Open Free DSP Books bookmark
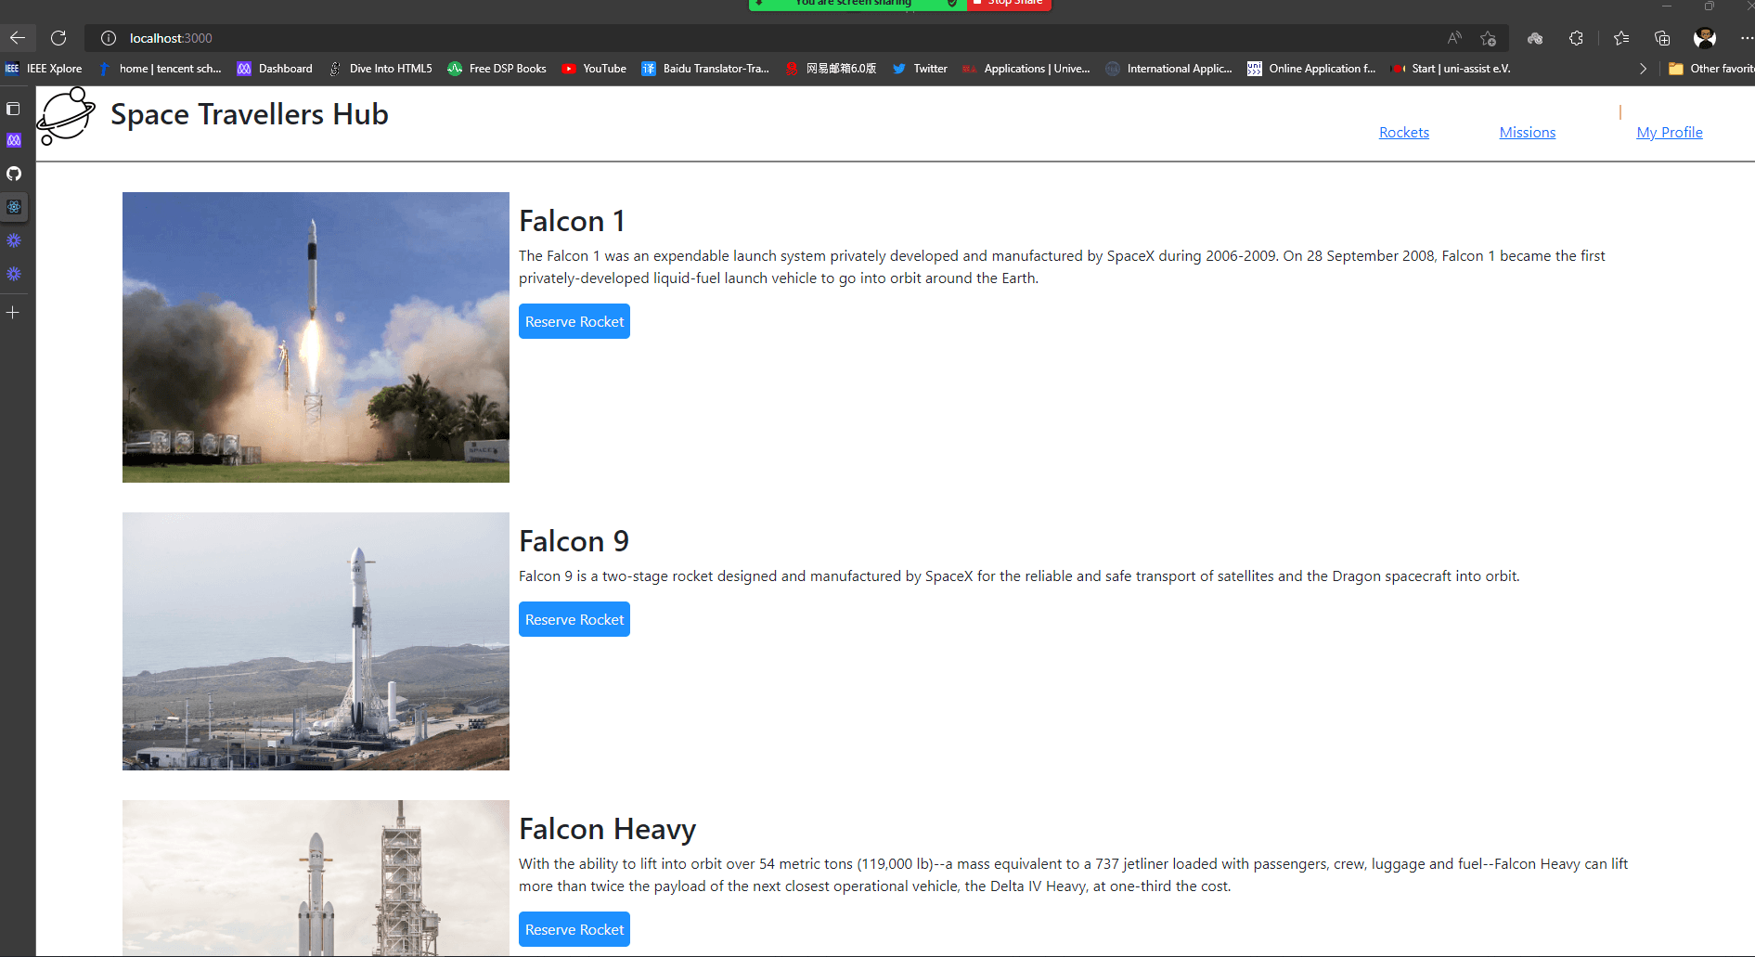Viewport: 1755px width, 957px height. [x=497, y=69]
